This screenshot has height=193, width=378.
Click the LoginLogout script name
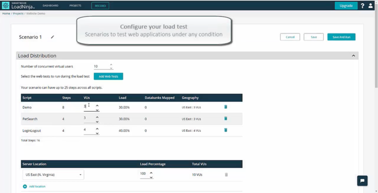point(31,130)
